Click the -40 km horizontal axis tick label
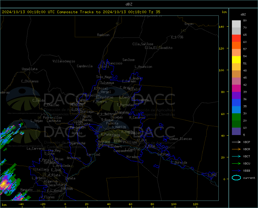This screenshot has height=208, width=258. point(21,204)
